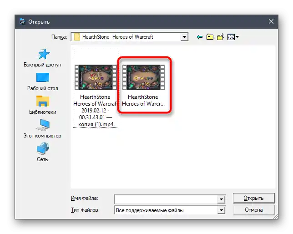Go to Рабочий стол location
This screenshot has width=293, height=234.
pyautogui.click(x=43, y=82)
